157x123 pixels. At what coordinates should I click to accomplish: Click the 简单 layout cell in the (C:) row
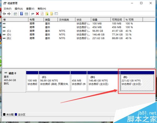click(32, 31)
